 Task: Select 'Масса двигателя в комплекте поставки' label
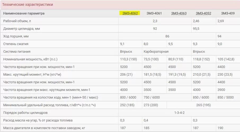tap(44, 128)
